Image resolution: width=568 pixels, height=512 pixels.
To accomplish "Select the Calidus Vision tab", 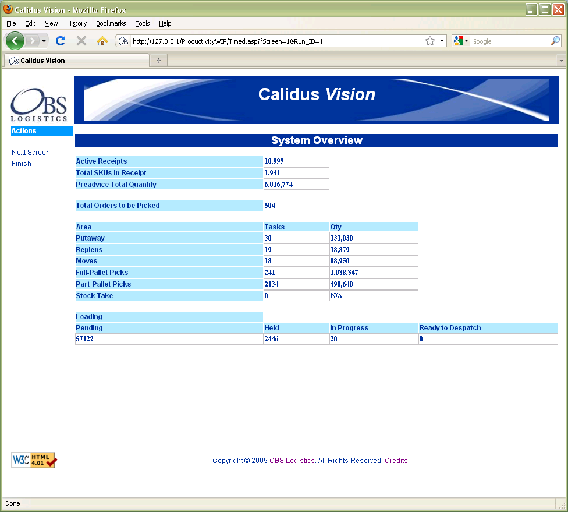I will [76, 61].
